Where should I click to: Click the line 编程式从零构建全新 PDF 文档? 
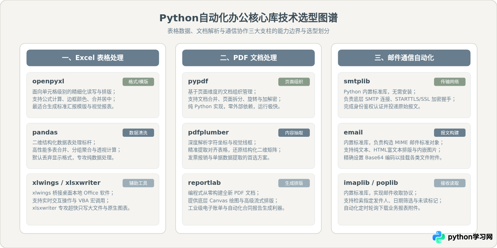tap(224, 193)
